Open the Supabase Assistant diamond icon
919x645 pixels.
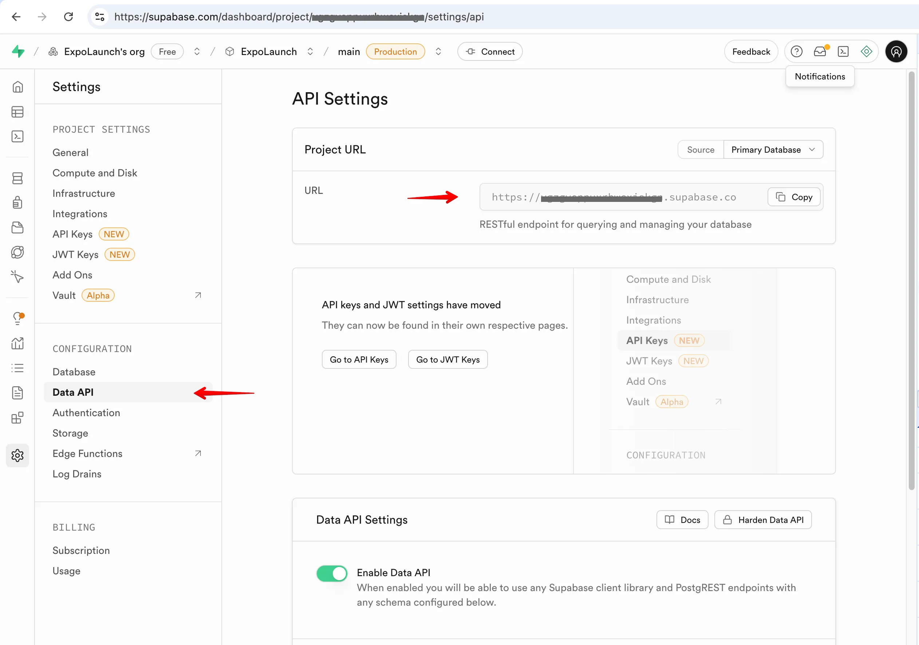click(x=867, y=52)
